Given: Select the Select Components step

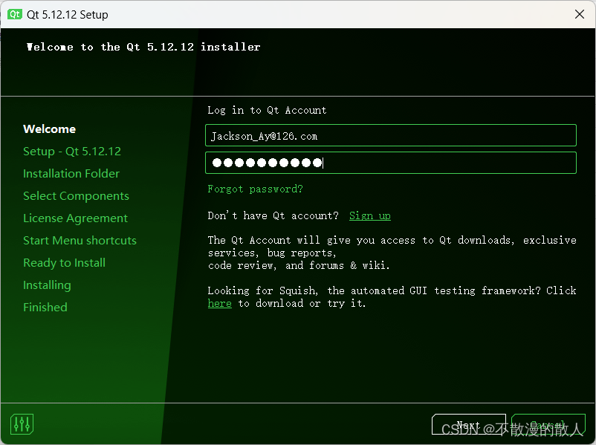Looking at the screenshot, I should (x=76, y=196).
